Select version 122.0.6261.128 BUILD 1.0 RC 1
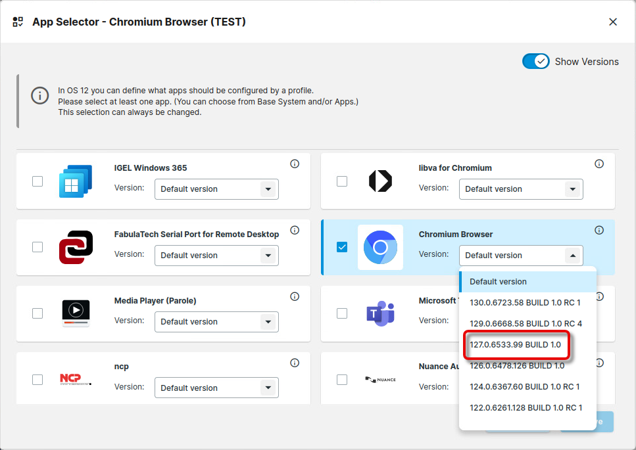Screen dimensions: 636x450 click(x=526, y=408)
